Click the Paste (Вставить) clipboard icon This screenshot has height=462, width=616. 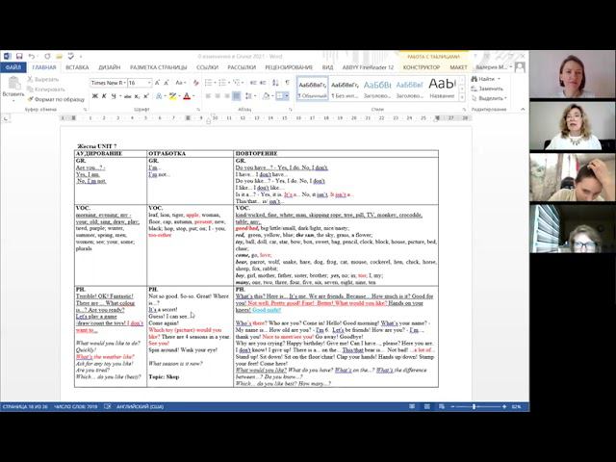tap(14, 83)
